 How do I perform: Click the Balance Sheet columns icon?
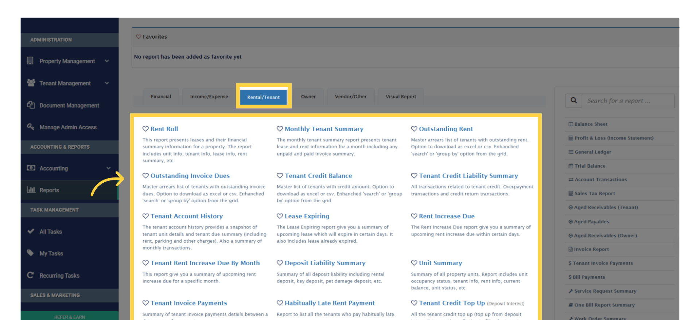tap(571, 124)
